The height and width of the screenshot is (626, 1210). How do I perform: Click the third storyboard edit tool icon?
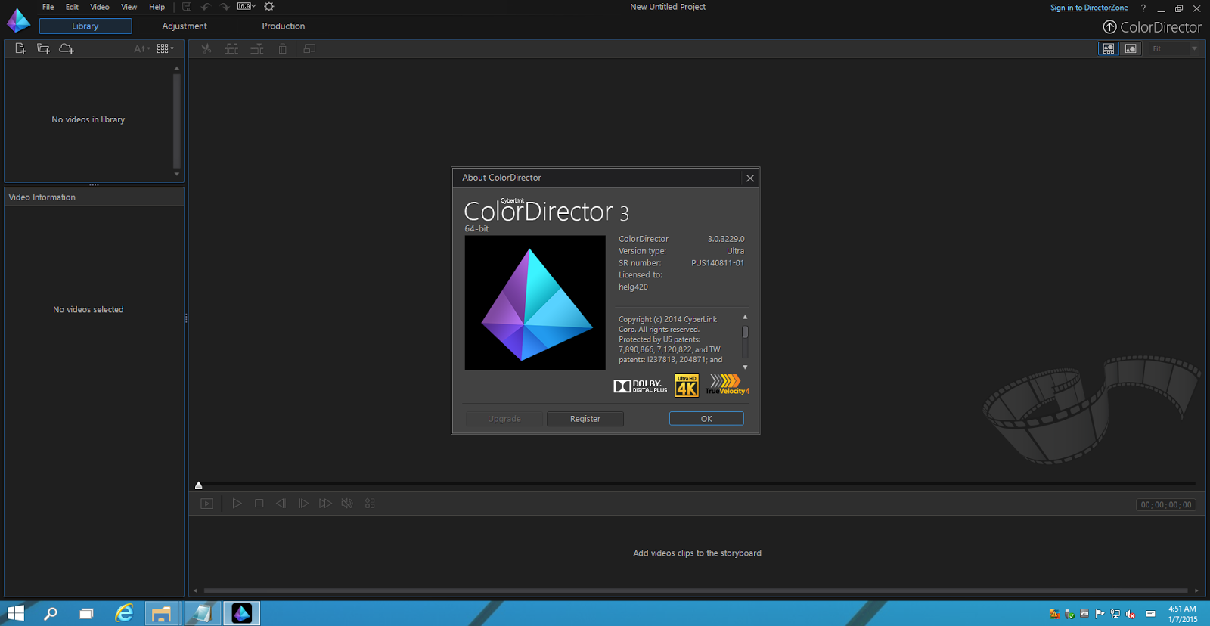[257, 48]
